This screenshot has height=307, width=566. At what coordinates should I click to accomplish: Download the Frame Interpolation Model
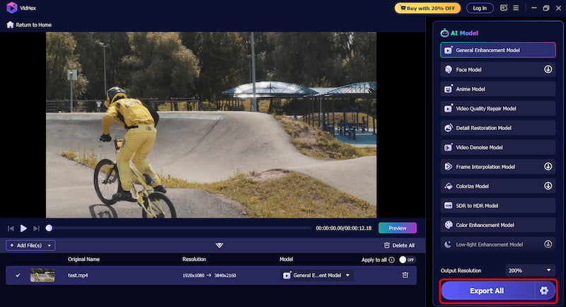pos(548,167)
